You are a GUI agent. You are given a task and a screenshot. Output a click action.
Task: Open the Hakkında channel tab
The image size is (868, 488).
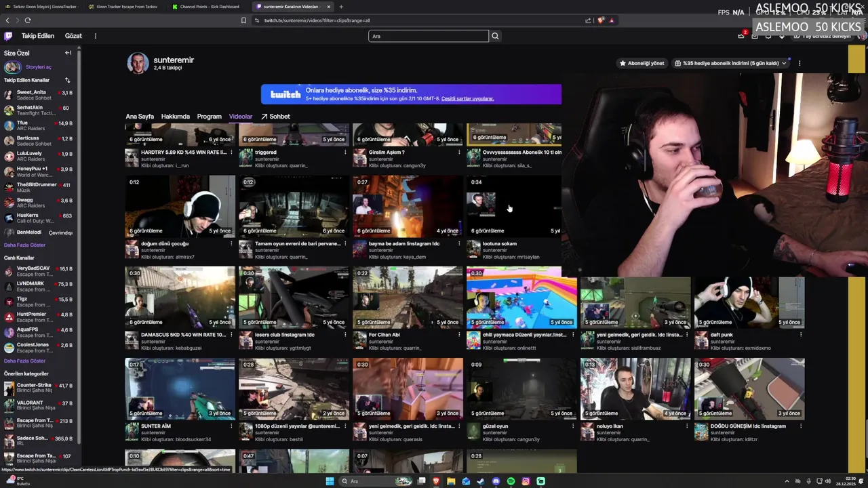click(175, 117)
